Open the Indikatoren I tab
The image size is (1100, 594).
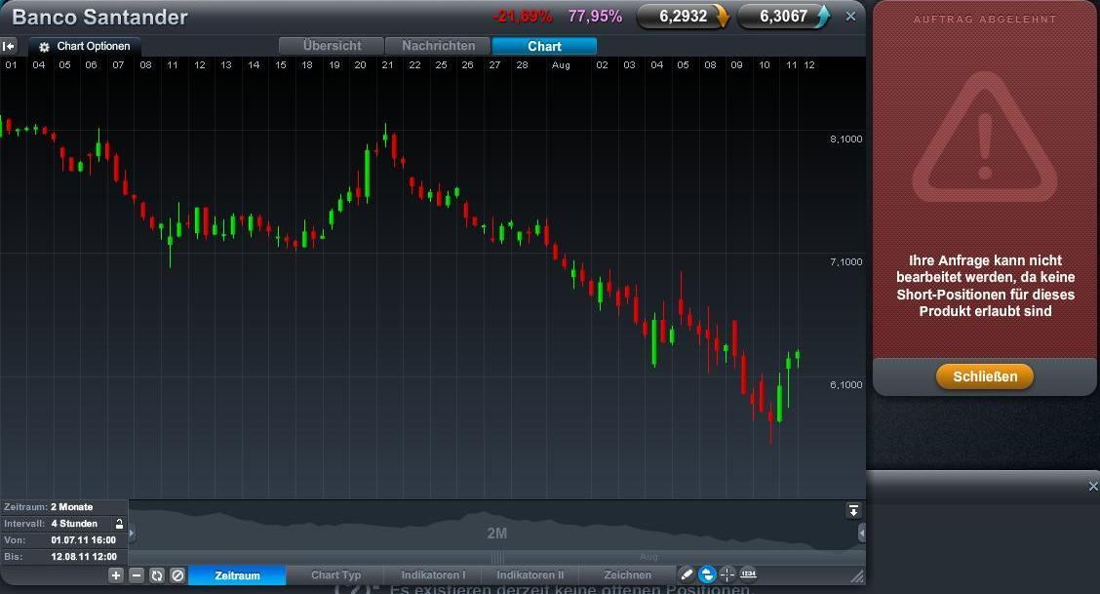pyautogui.click(x=433, y=575)
